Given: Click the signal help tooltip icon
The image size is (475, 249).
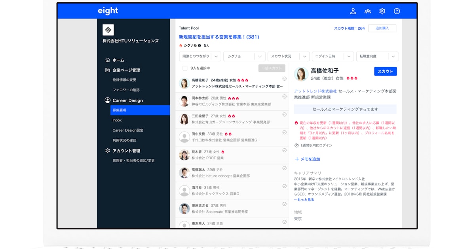Looking at the screenshot, I should pos(199,45).
